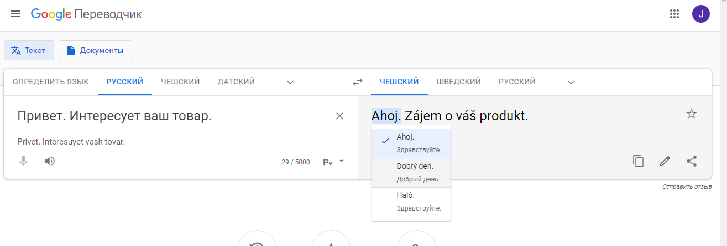Click the Отправить отзыв link
Viewport: 727px width, 246px height.
[687, 187]
